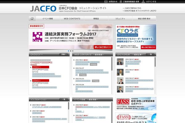Open the 2017/8/7 event information link
185x123 pixels.
[90, 119]
